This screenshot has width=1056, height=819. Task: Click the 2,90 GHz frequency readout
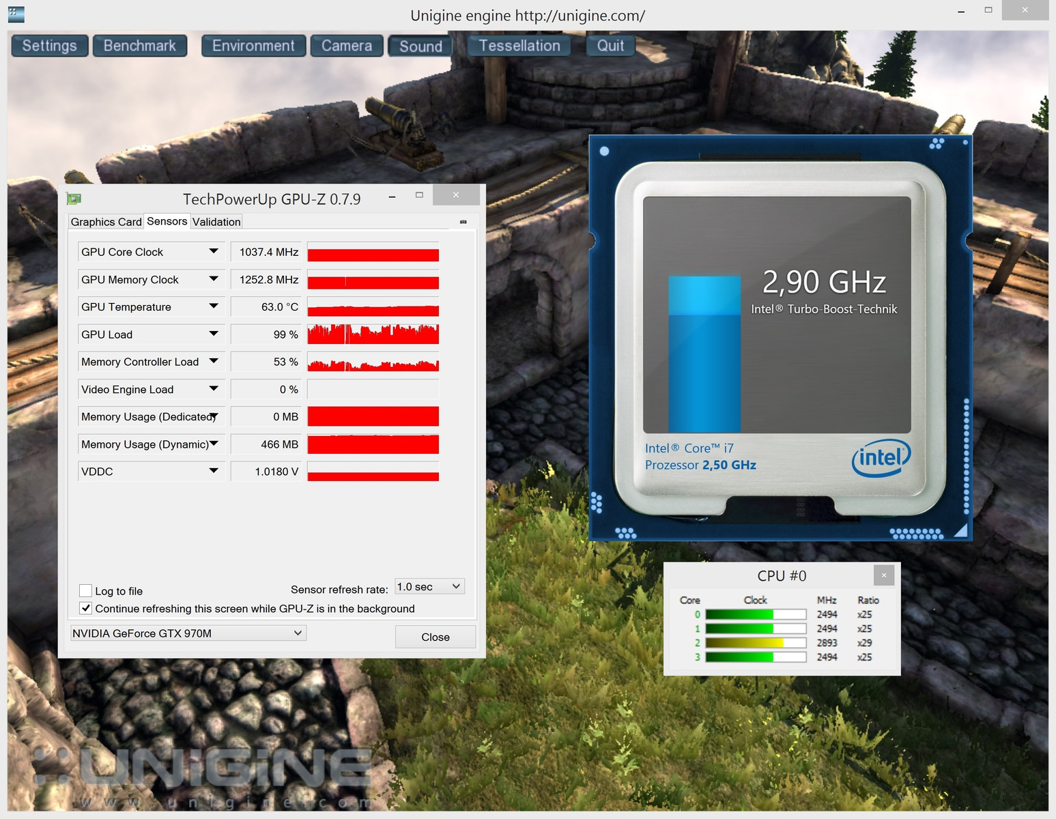824,282
